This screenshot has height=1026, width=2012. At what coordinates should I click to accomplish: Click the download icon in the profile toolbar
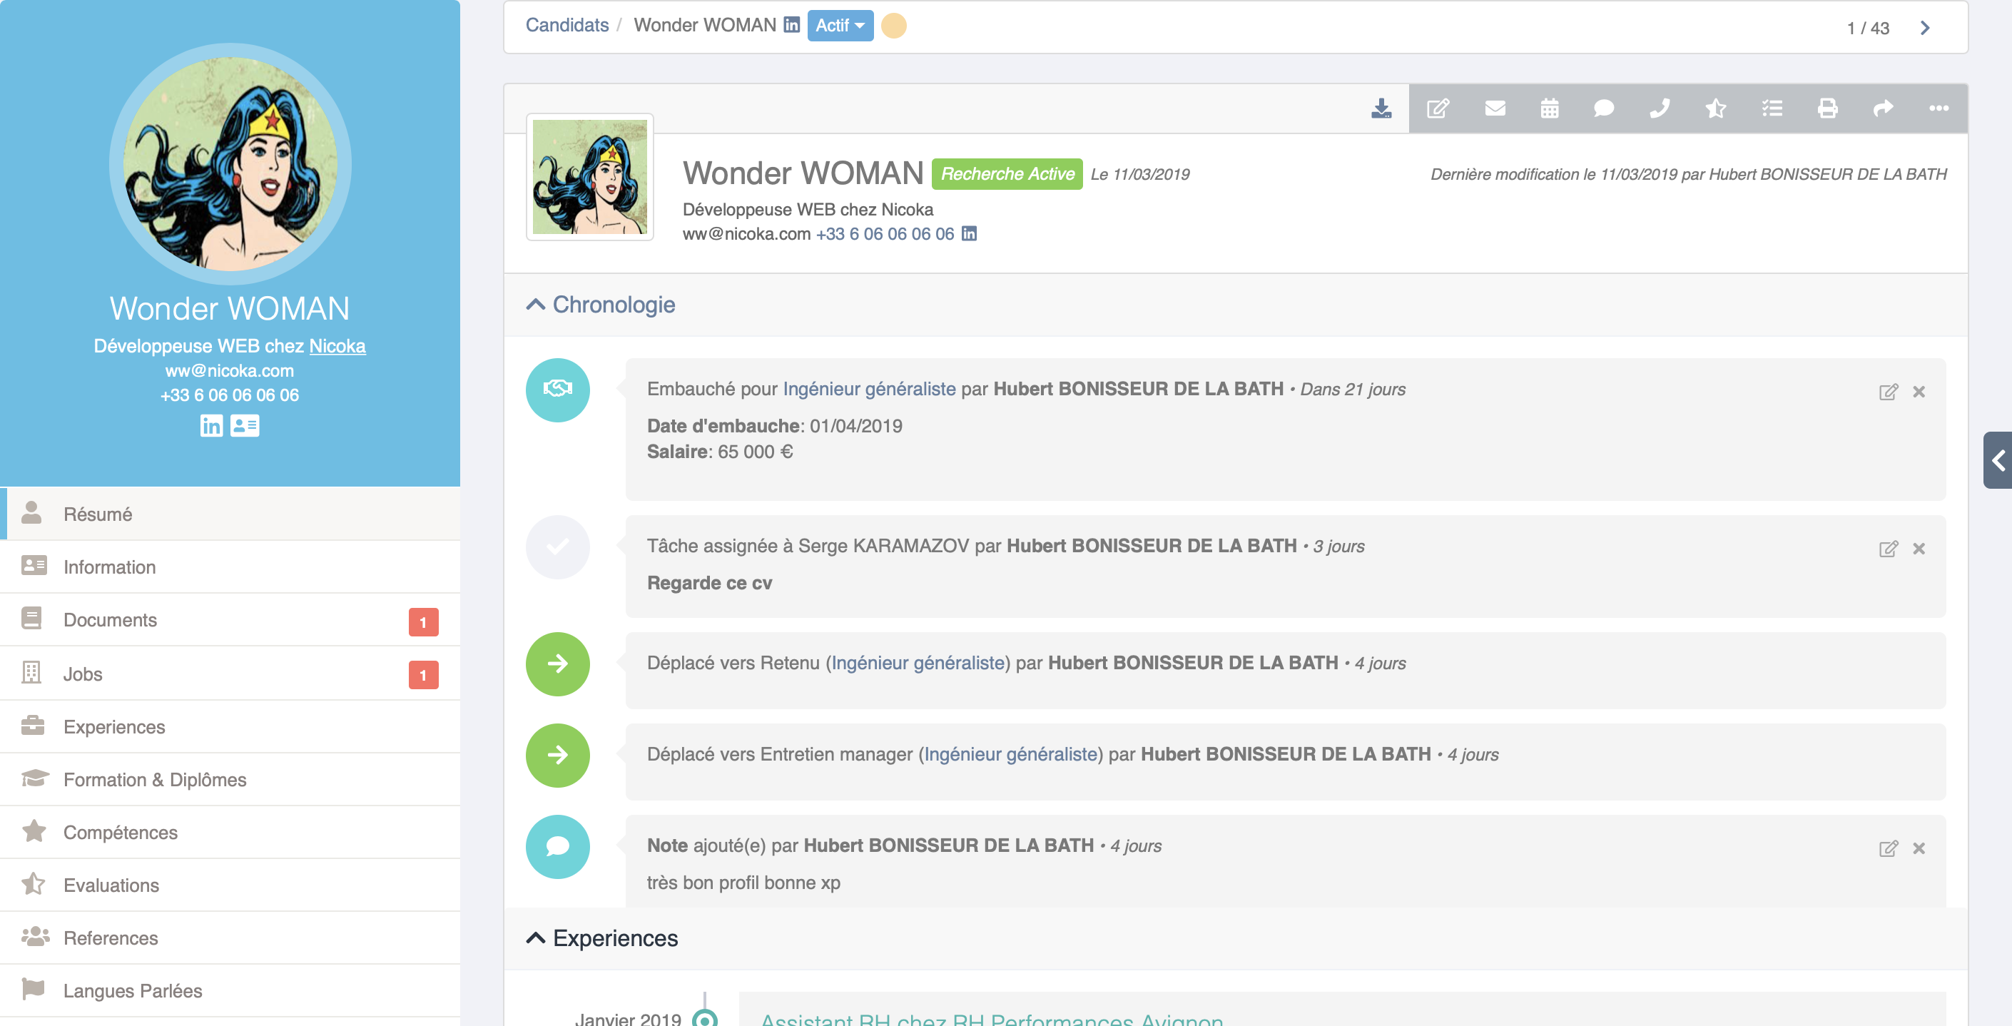tap(1381, 108)
